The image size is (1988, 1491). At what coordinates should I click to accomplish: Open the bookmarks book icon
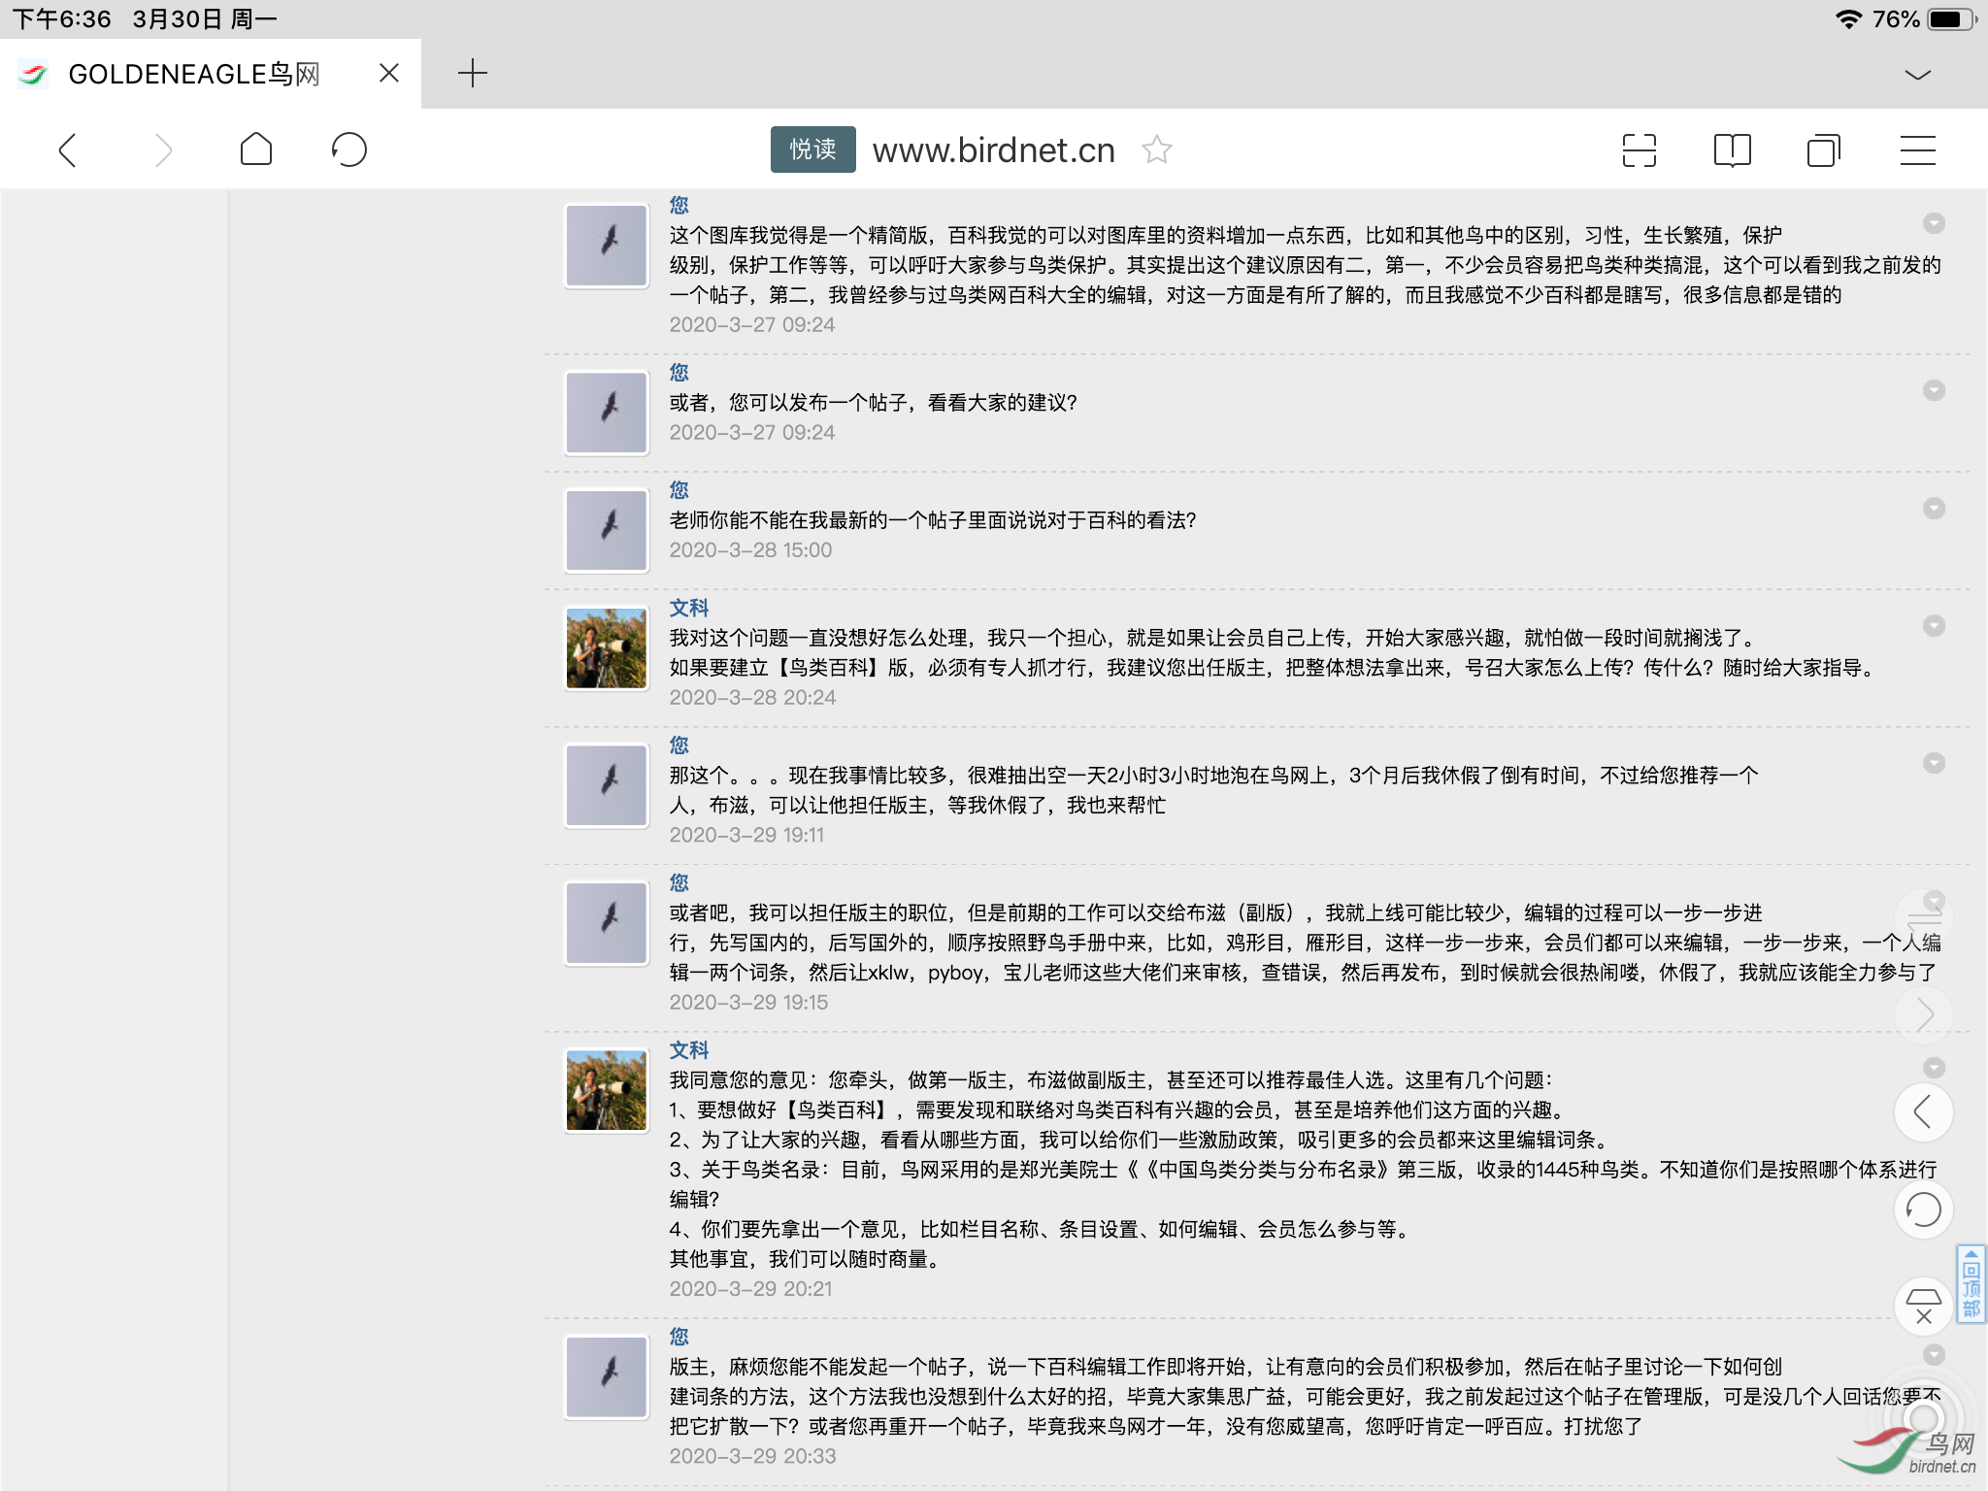click(x=1732, y=150)
